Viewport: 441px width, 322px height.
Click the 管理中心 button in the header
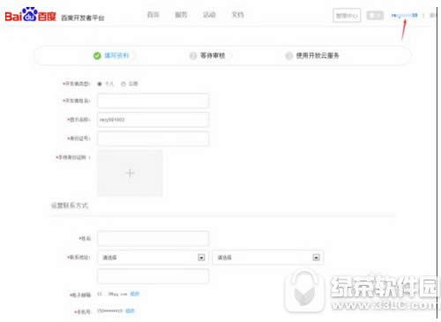347,15
